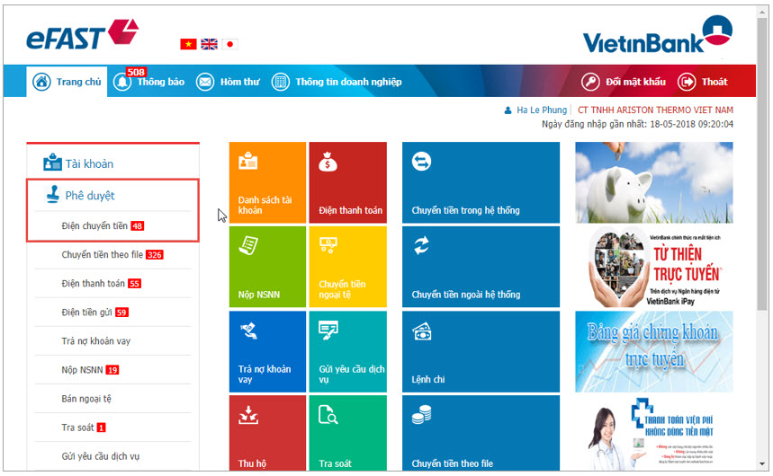Open the Hòm thư mailbox menu
The image size is (773, 476).
tap(229, 82)
